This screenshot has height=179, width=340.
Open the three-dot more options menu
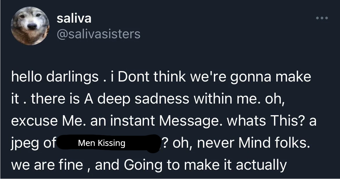(322, 18)
